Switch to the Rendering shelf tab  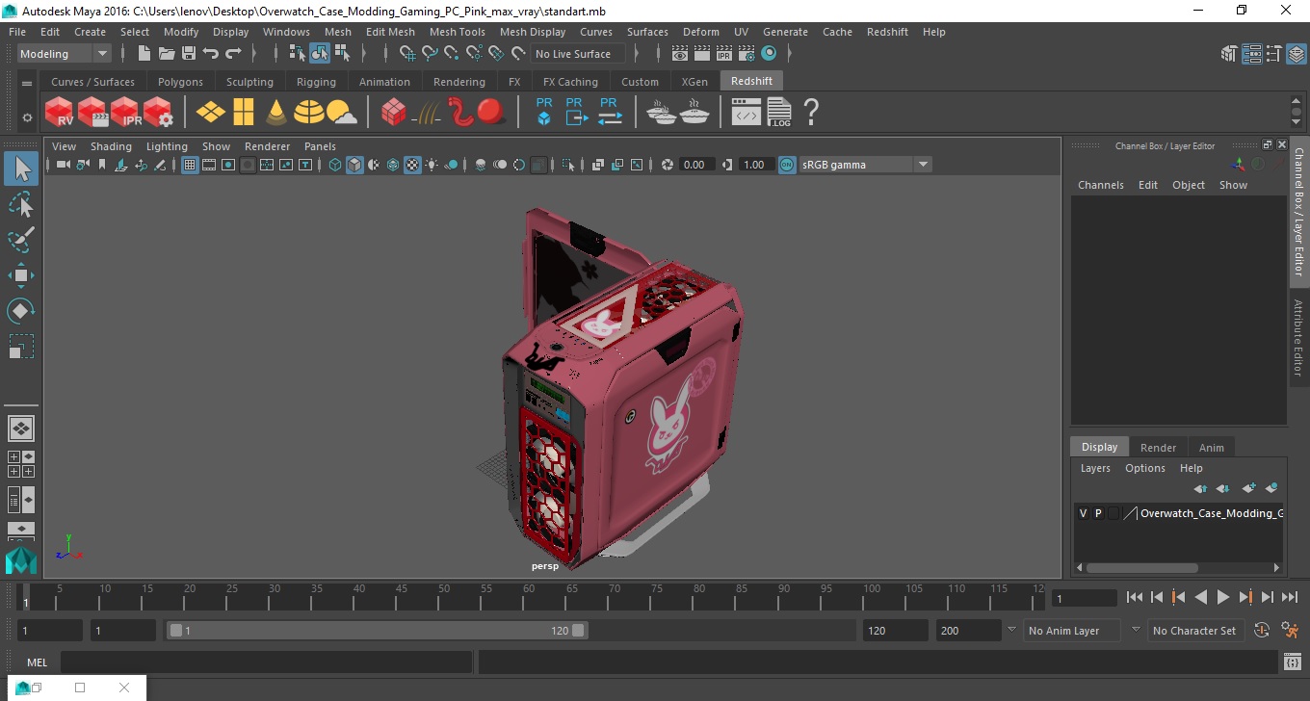458,82
